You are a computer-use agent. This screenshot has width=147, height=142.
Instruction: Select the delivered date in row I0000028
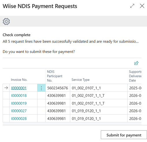pyautogui.click(x=135, y=118)
